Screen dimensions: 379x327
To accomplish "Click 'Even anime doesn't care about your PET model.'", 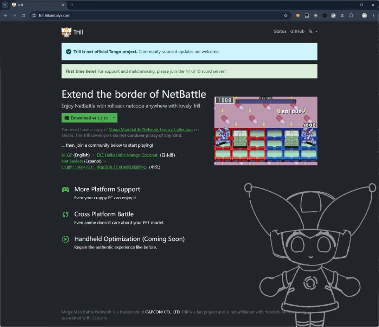I will (119, 222).
